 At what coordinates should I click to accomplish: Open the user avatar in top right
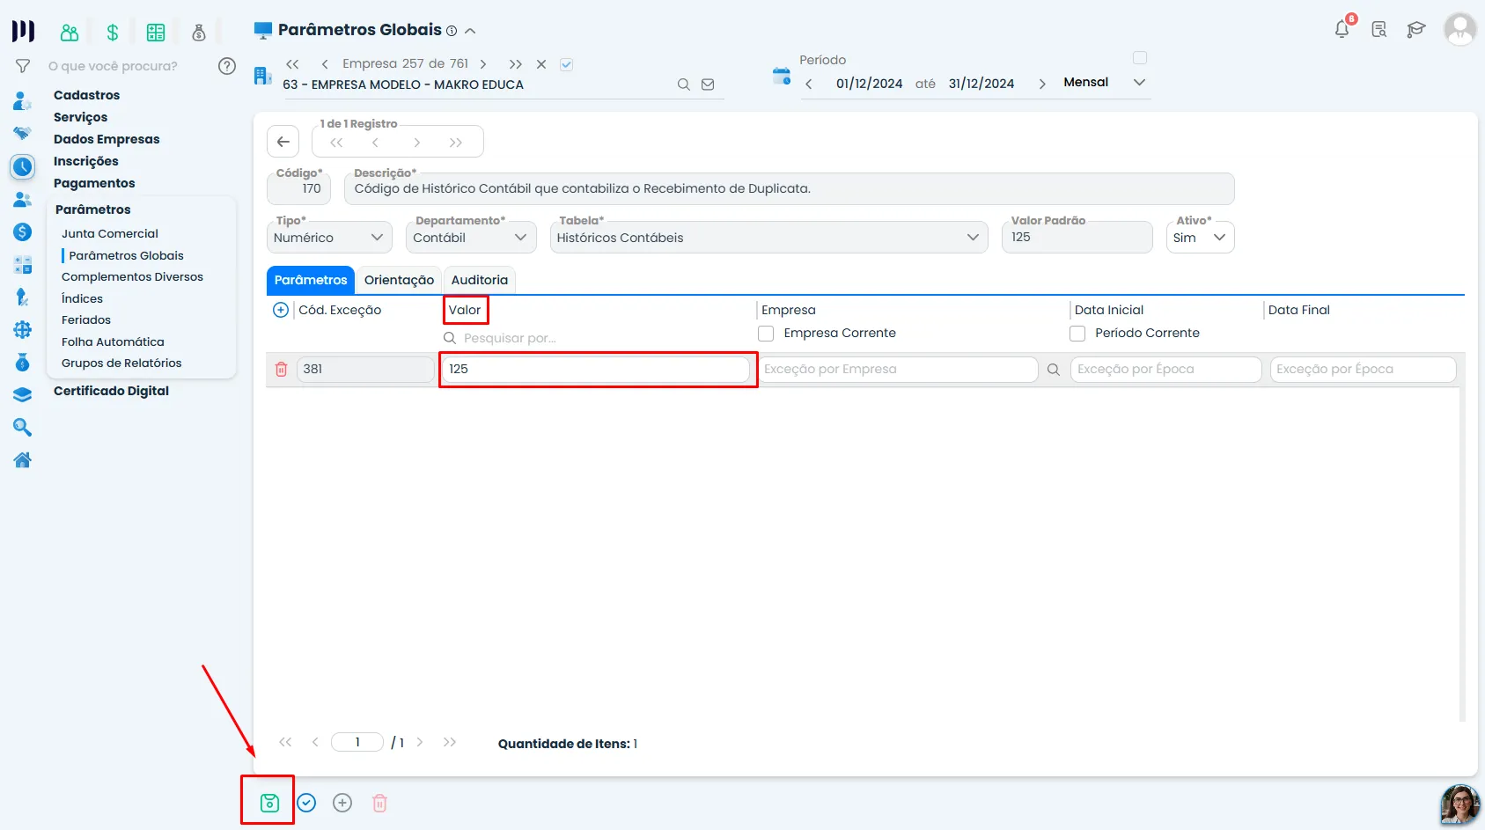point(1459,29)
